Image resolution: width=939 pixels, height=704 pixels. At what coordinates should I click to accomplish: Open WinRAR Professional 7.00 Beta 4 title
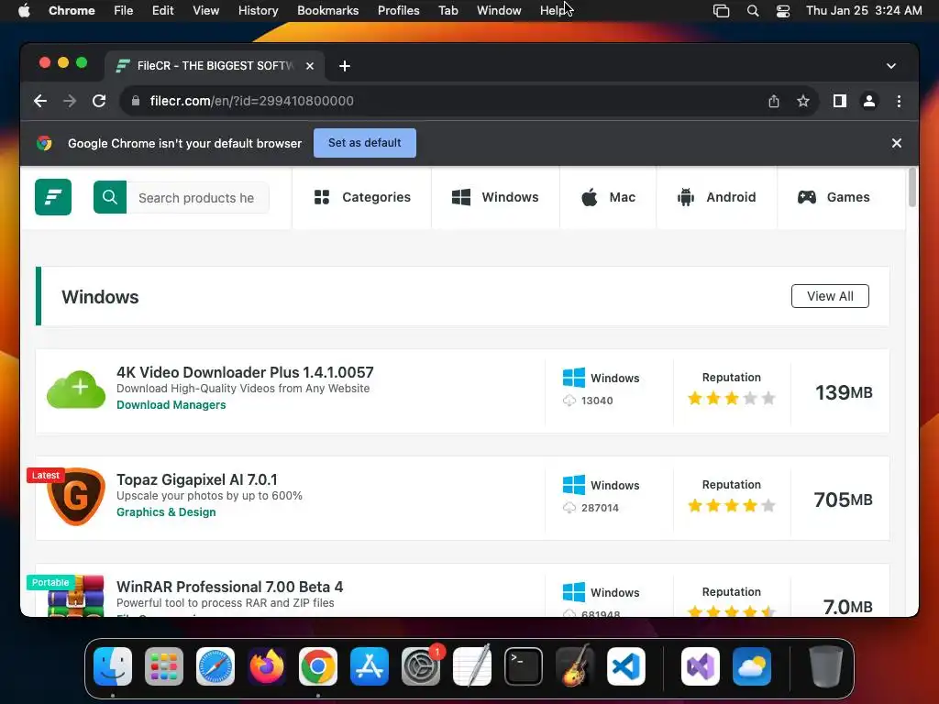229,587
